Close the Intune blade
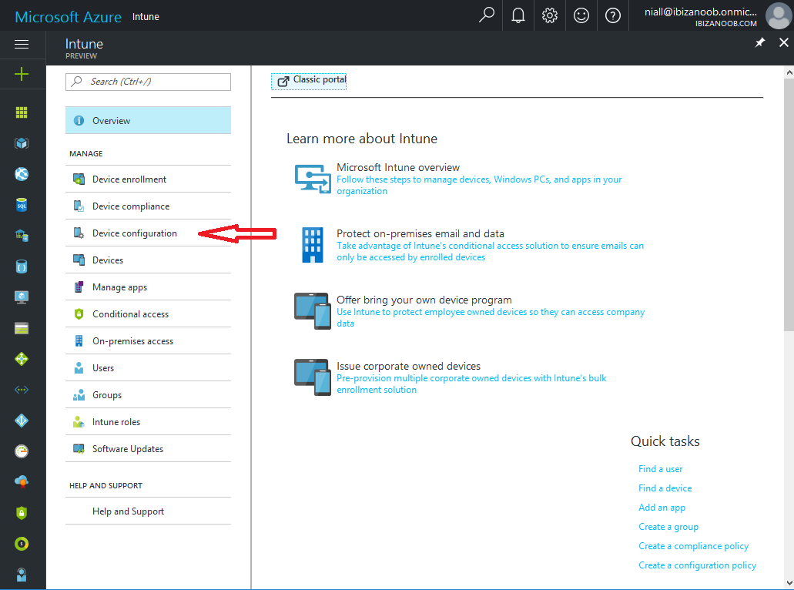Viewport: 794px width, 590px height. tap(783, 42)
